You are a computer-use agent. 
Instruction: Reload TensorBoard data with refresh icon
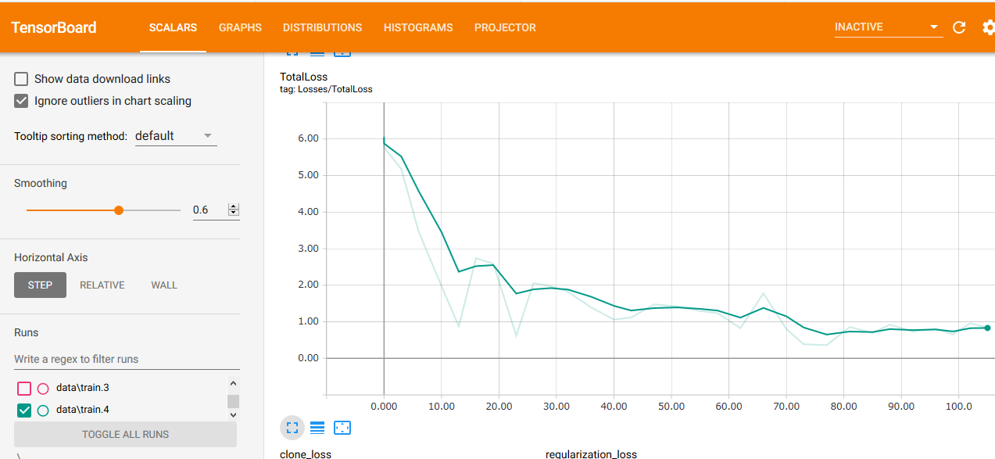[x=959, y=27]
